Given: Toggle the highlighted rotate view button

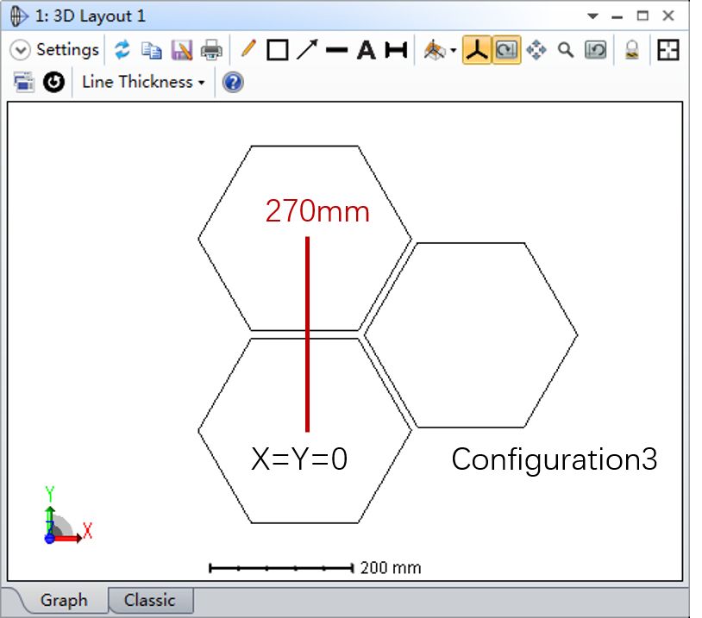Looking at the screenshot, I should [x=506, y=50].
